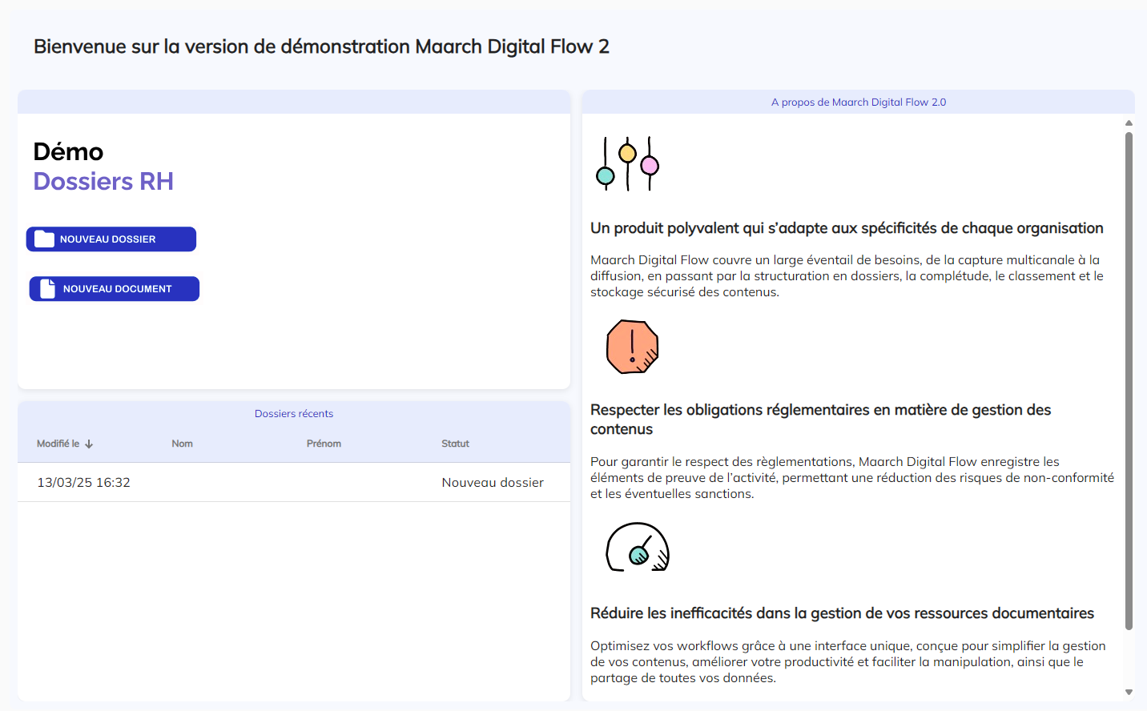Click the Dossiers RH heading
Viewport: 1147px width, 711px height.
pyautogui.click(x=103, y=182)
